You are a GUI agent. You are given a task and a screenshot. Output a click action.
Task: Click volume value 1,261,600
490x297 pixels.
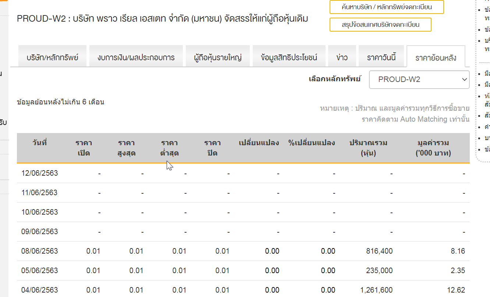click(376, 290)
